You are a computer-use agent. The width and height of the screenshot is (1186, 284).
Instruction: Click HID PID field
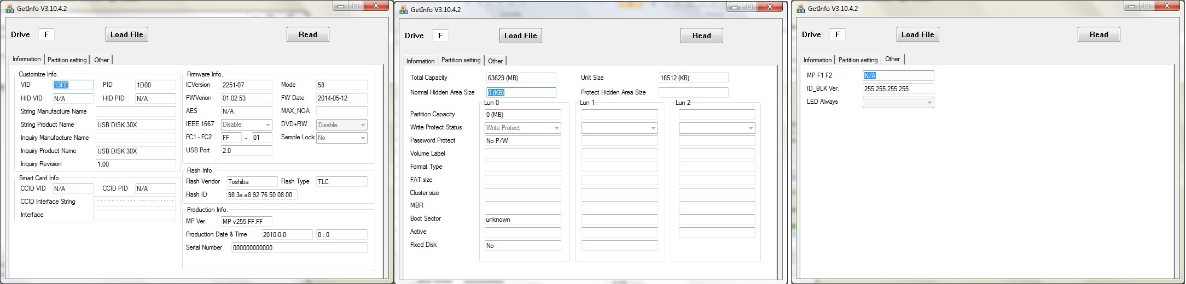coord(155,98)
